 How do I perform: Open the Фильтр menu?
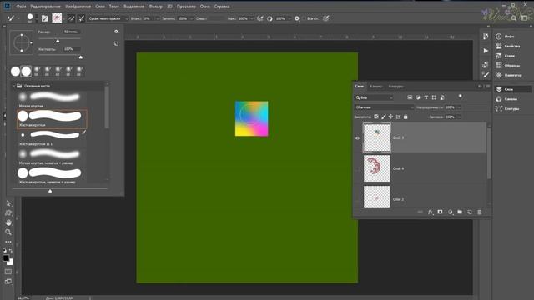click(x=156, y=7)
